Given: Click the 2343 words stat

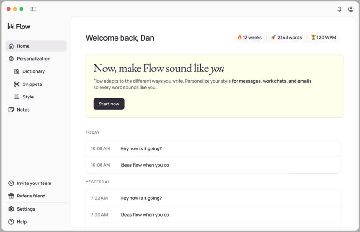Looking at the screenshot, I should click(286, 38).
